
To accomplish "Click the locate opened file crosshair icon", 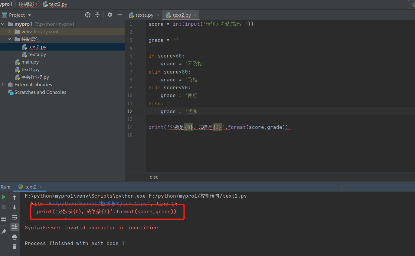I will tap(88, 15).
